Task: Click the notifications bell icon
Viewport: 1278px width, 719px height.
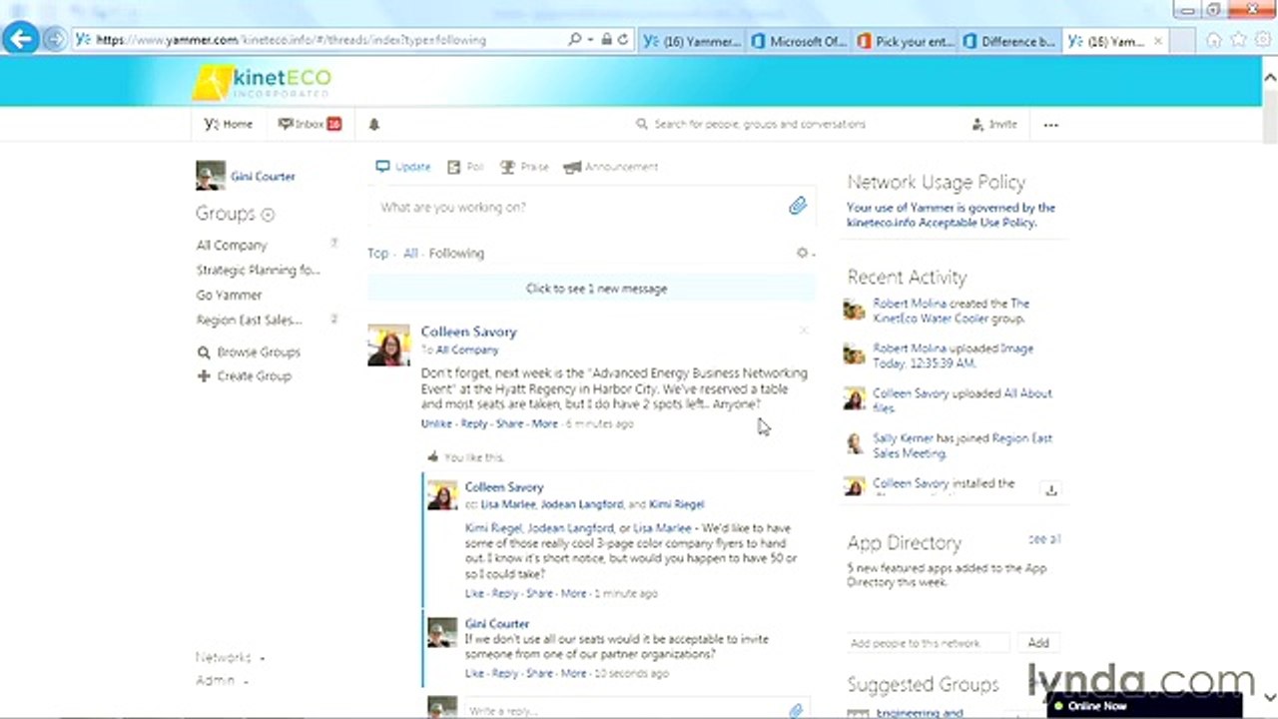Action: (x=374, y=125)
